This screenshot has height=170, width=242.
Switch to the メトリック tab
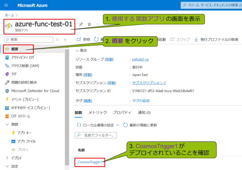click(x=98, y=113)
